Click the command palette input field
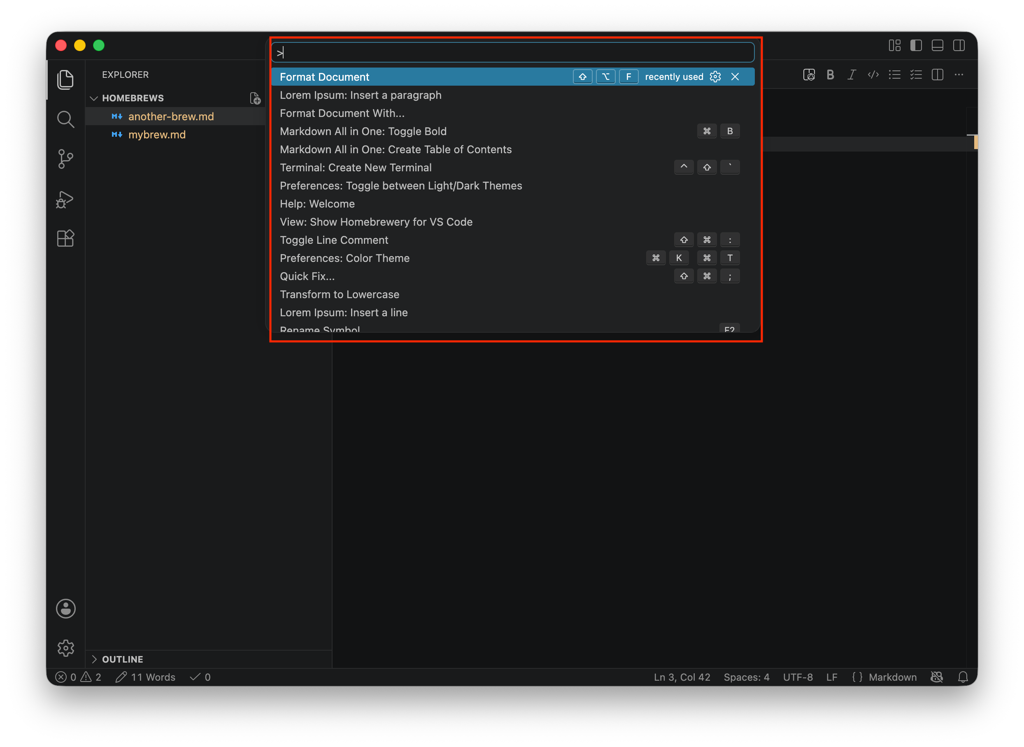Screen dimensions: 1024x747 513,53
